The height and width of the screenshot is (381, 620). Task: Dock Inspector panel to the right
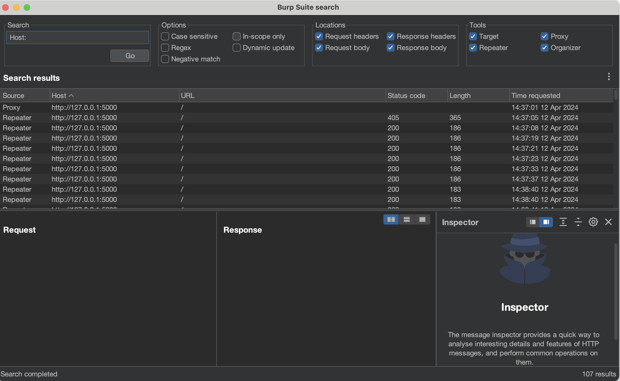click(x=546, y=222)
